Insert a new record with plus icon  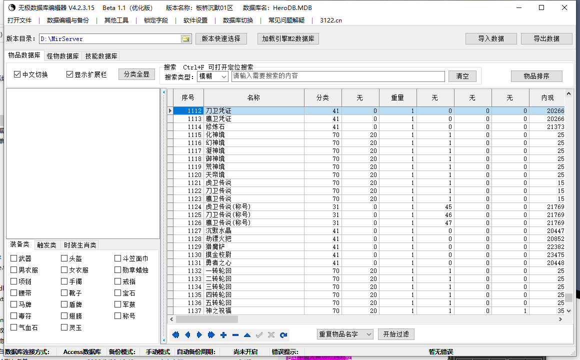tap(223, 335)
